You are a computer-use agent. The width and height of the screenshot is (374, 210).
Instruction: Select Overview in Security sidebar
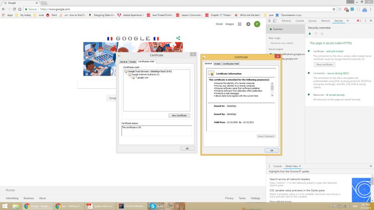286,29
